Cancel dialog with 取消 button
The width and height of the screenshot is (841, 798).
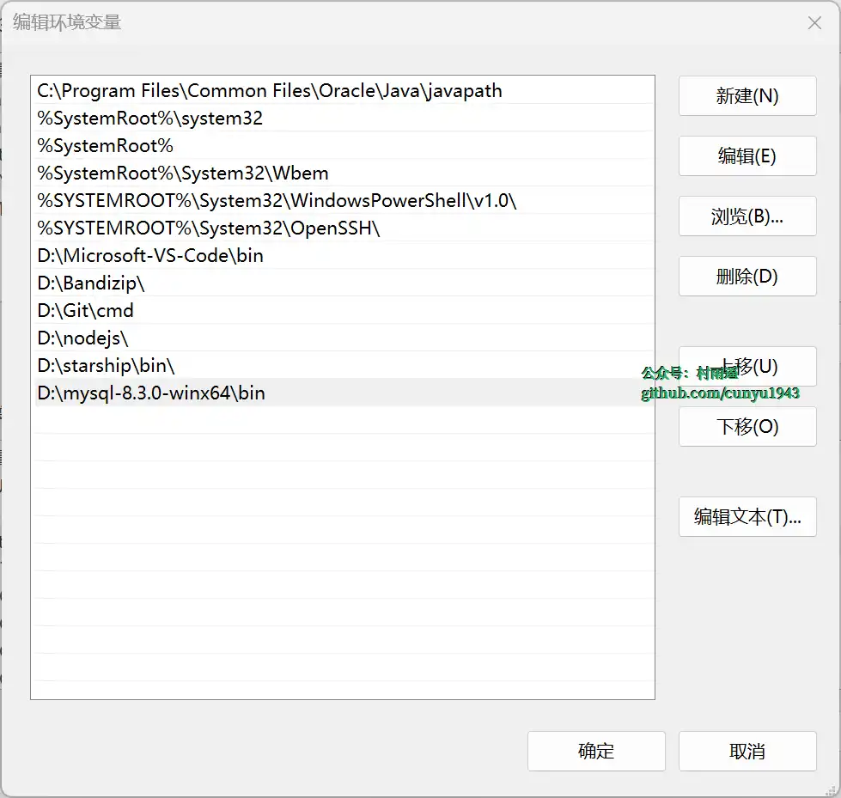coord(747,752)
